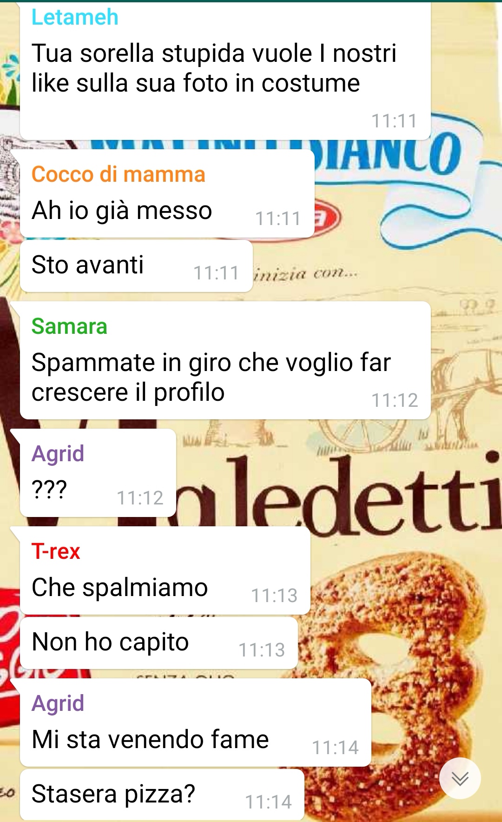Open T-rex sender profile name

tap(56, 551)
